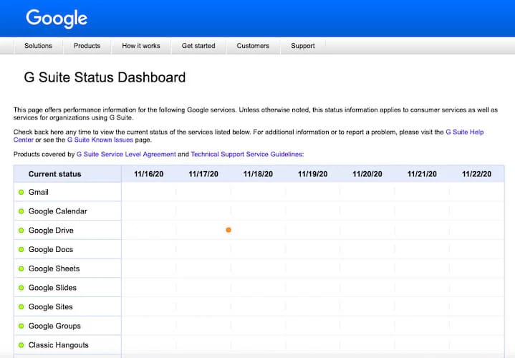
Task: Click green status dot beside Google Sites
Action: [21, 306]
